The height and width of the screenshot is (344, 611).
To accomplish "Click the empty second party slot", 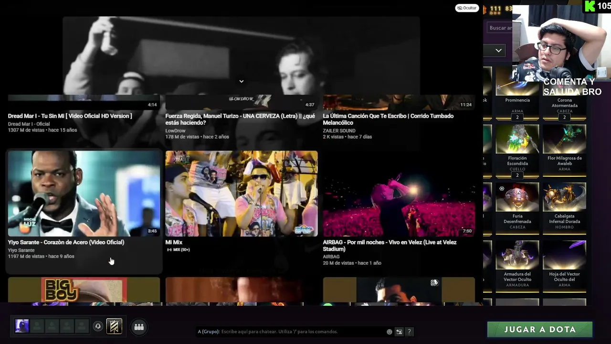I will 37,326.
